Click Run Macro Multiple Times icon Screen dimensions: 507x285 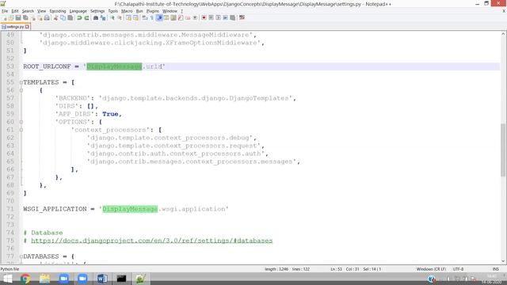(225, 17)
